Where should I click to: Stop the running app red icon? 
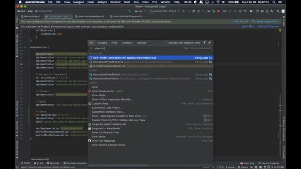click(218, 11)
